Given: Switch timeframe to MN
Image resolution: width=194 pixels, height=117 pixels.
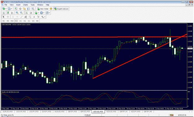Looking at the screenshot, I should point(37,21).
